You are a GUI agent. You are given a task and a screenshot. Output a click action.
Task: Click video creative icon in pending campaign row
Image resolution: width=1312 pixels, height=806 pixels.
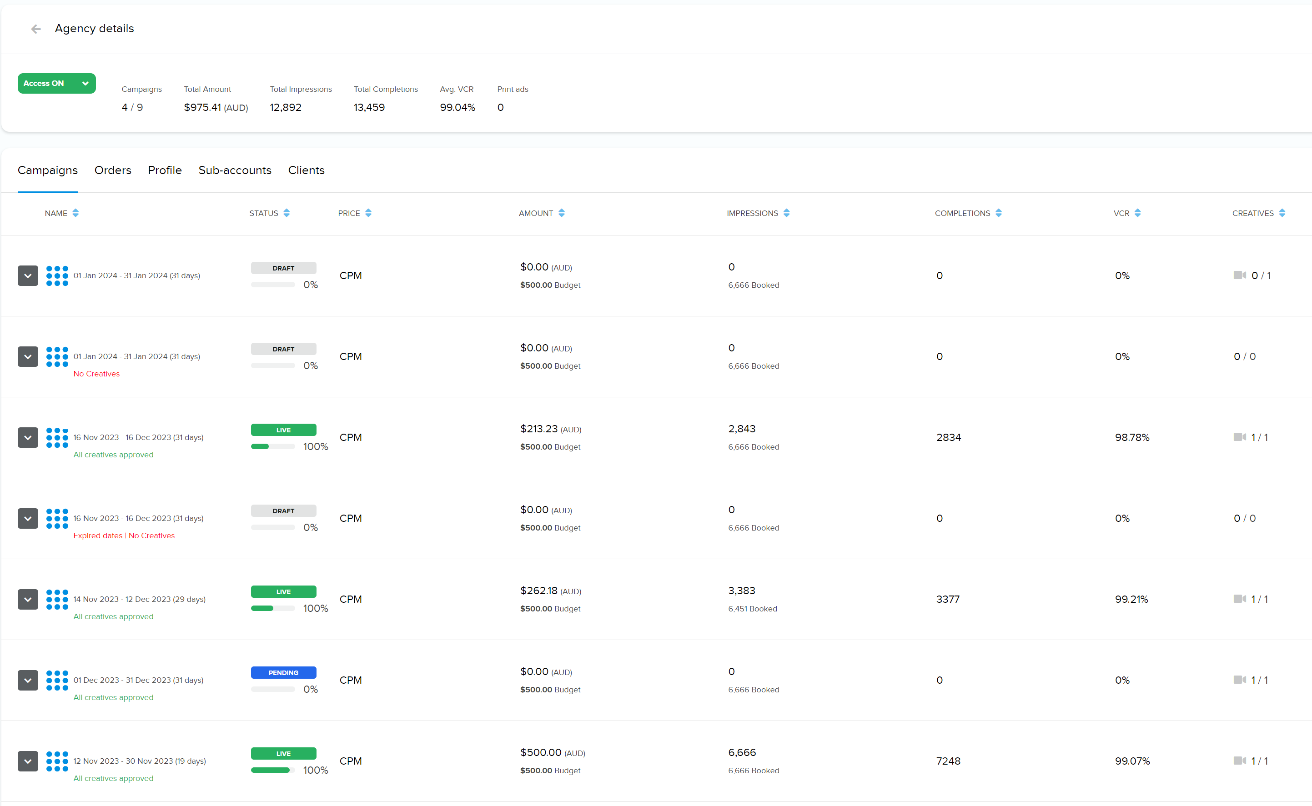[1240, 680]
